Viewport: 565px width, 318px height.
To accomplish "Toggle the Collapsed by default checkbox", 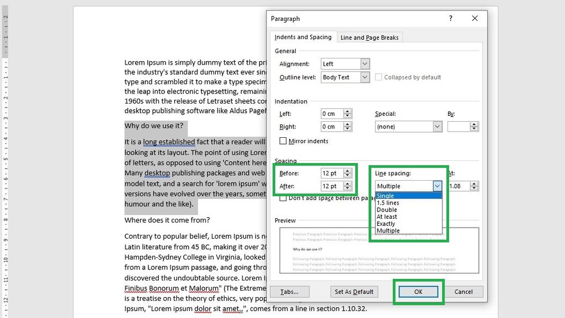I will pyautogui.click(x=379, y=77).
